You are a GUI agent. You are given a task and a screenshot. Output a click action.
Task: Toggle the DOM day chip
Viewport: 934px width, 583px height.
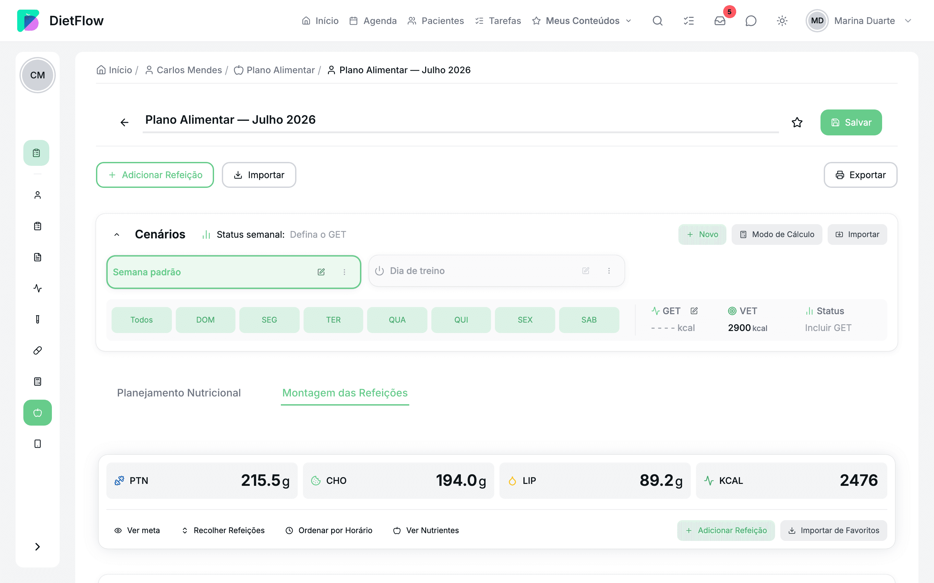point(205,320)
